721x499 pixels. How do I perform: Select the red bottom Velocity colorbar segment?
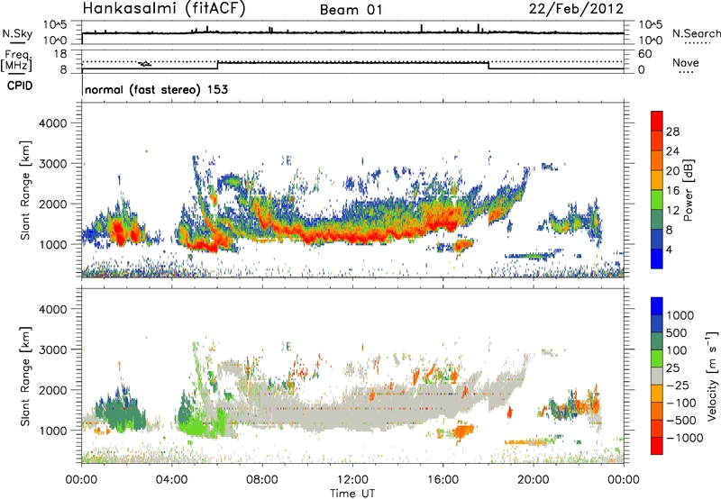tap(657, 446)
